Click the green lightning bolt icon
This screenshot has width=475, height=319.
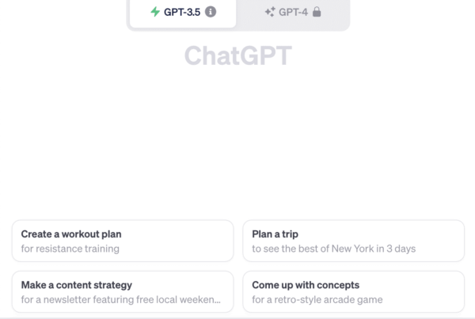tap(155, 12)
